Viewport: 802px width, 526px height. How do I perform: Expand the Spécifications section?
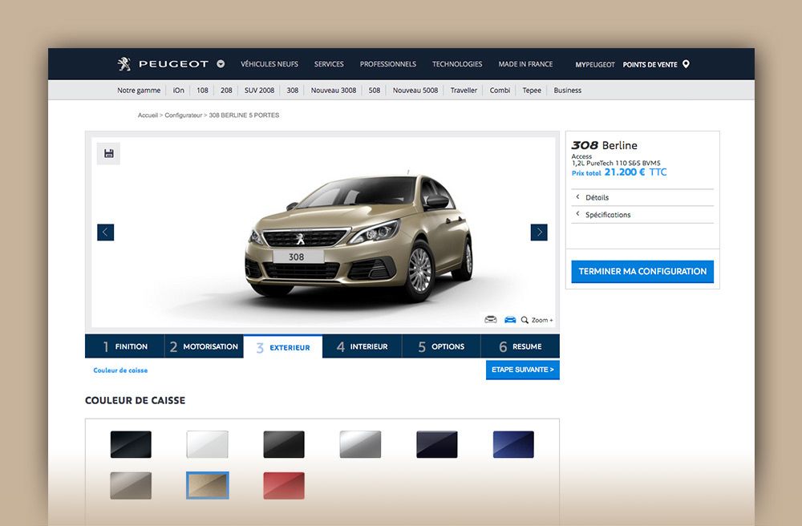(642, 215)
